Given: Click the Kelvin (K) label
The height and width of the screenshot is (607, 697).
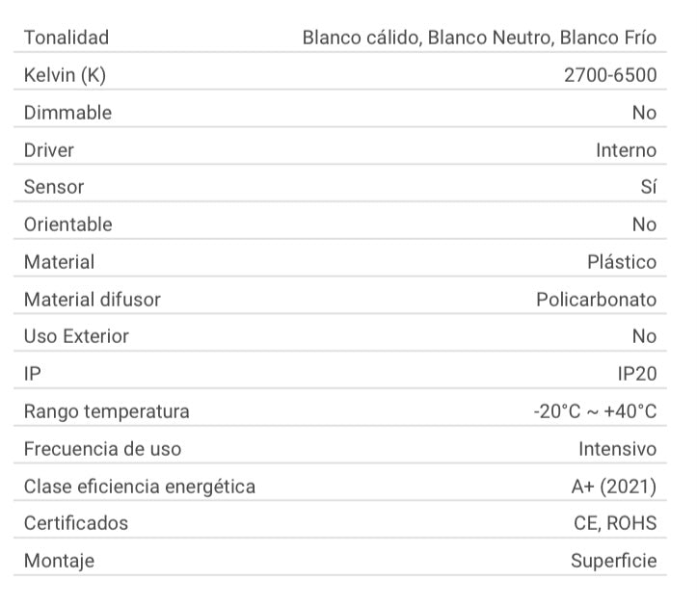Looking at the screenshot, I should pos(65,75).
